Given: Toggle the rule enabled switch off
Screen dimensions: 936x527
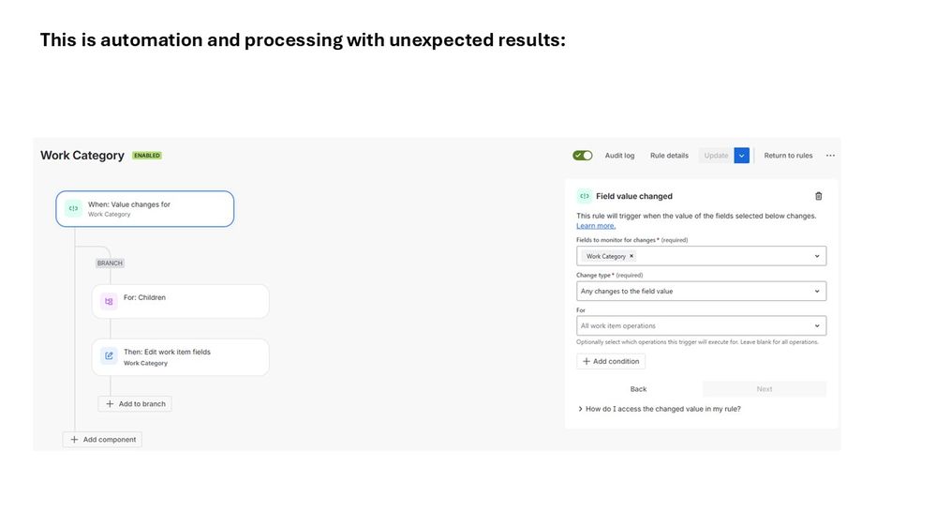Looking at the screenshot, I should point(583,156).
